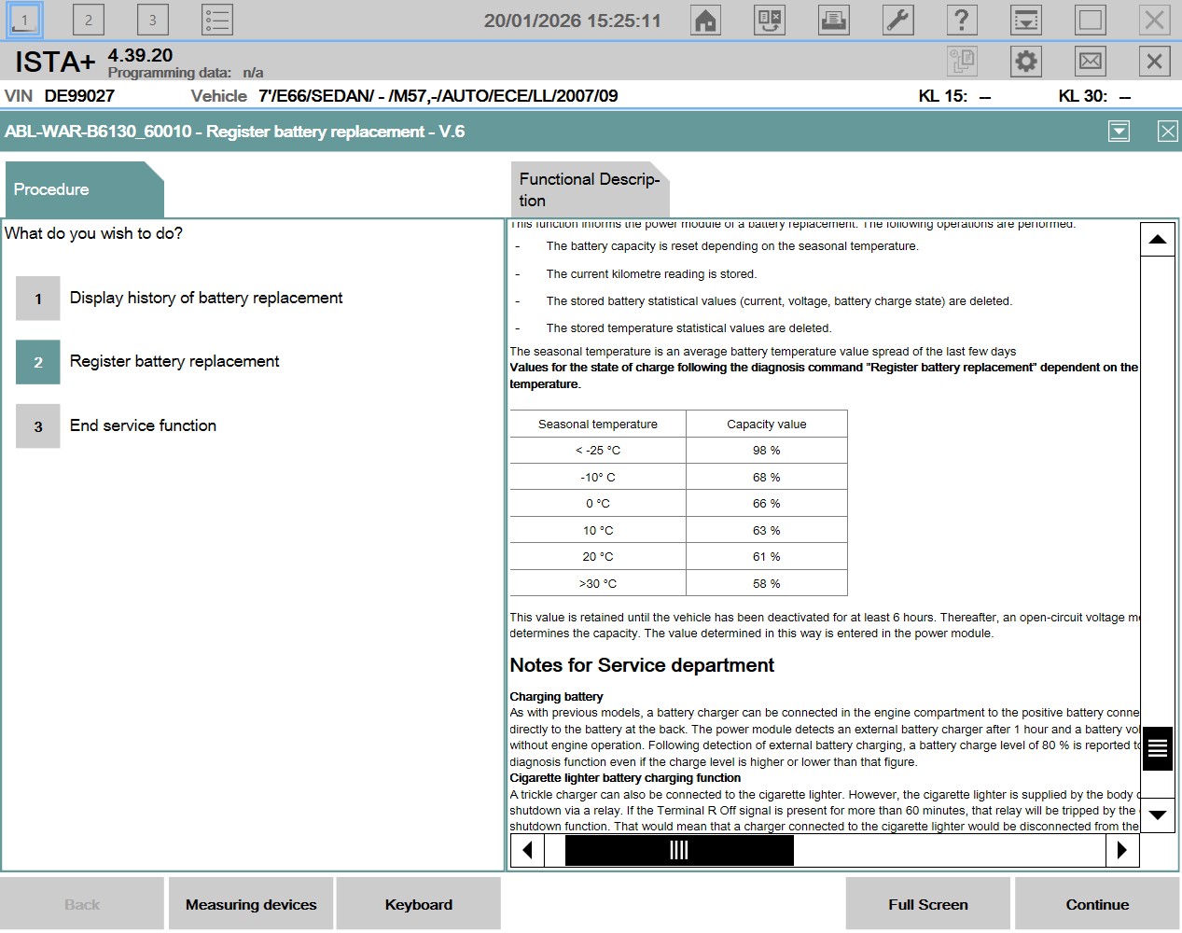Open the home screen icon
This screenshot has height=933, width=1182.
[x=705, y=20]
